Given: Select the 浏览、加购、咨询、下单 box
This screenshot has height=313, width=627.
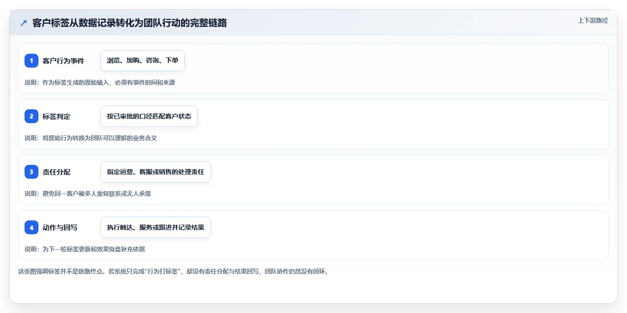Looking at the screenshot, I should 143,61.
